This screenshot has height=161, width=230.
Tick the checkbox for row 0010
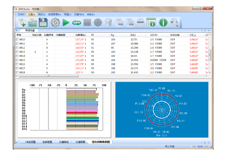(17, 39)
